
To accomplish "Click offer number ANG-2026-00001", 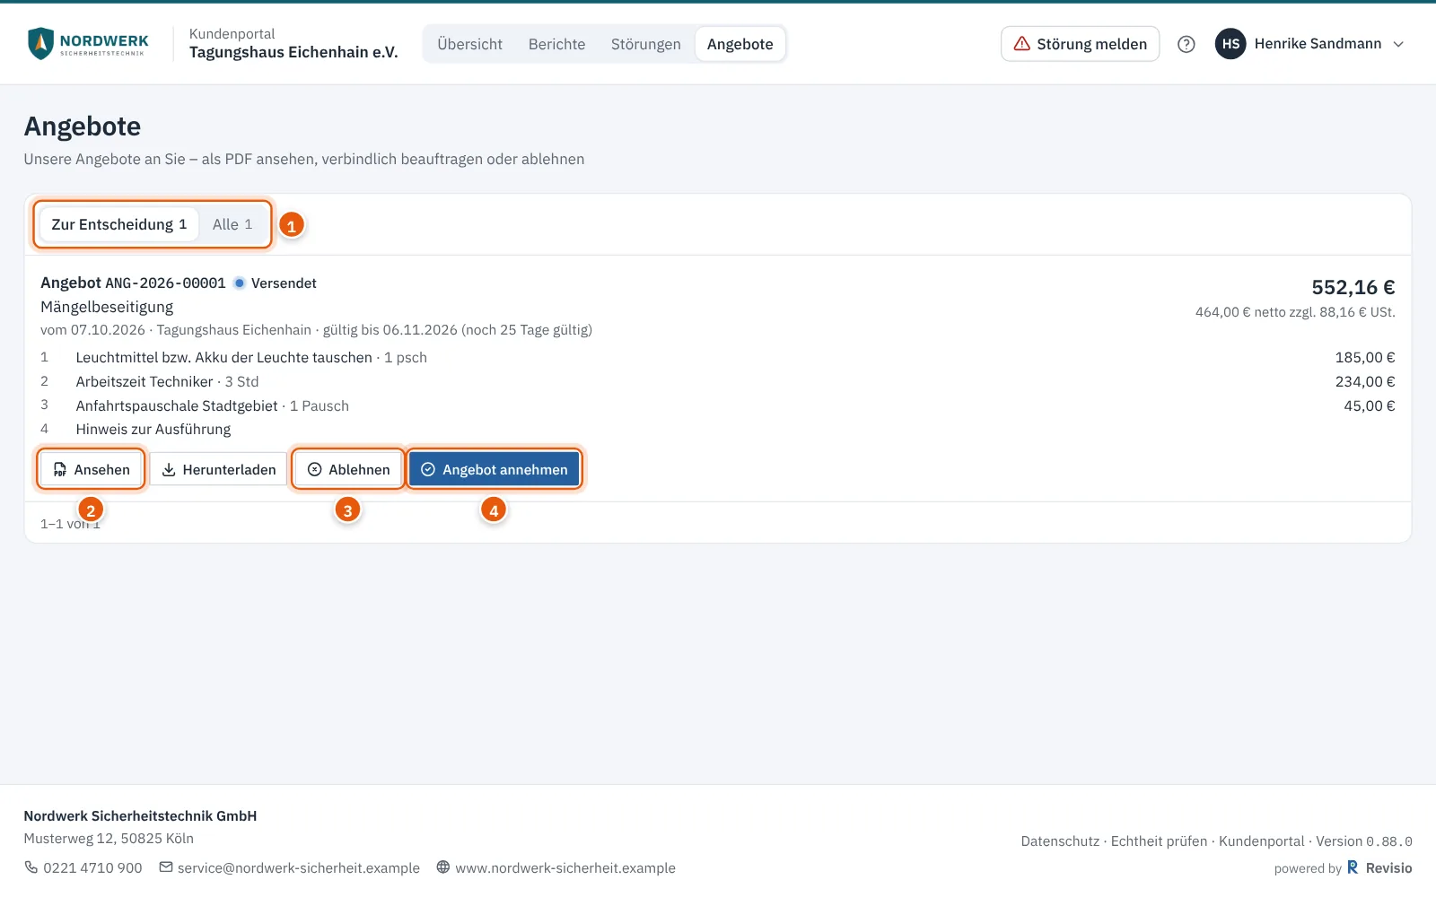I will [x=165, y=283].
